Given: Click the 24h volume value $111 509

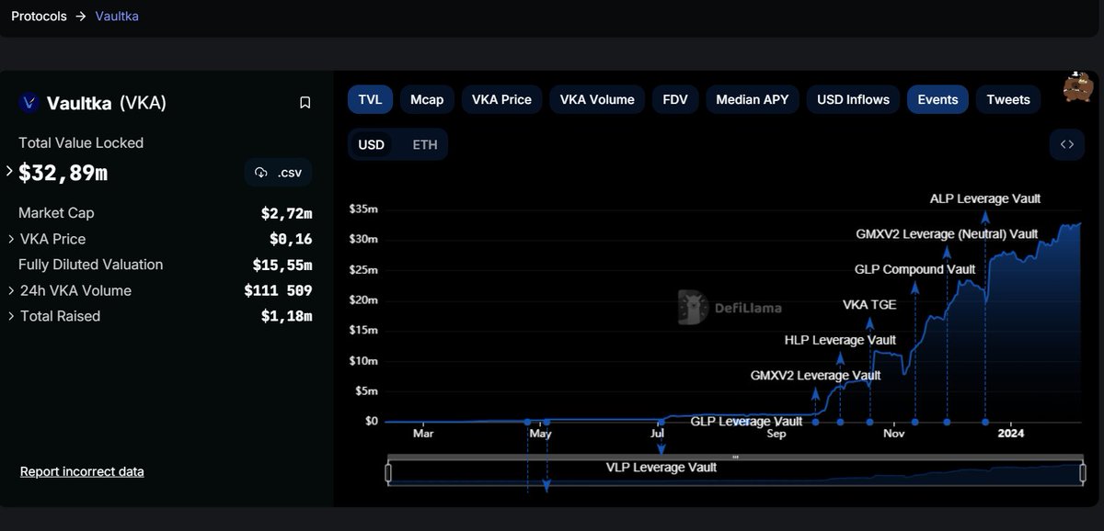Looking at the screenshot, I should [x=278, y=290].
